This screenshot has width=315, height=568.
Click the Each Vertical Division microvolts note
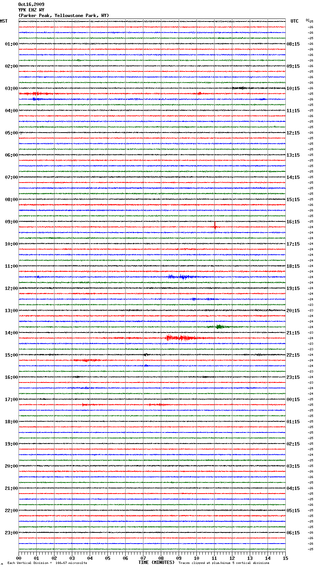tap(47, 563)
